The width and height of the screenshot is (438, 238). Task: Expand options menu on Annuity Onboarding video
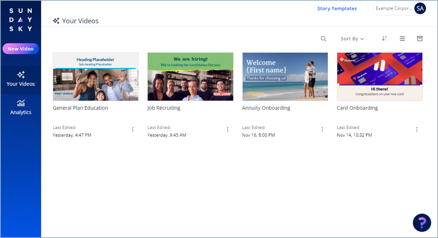322,129
